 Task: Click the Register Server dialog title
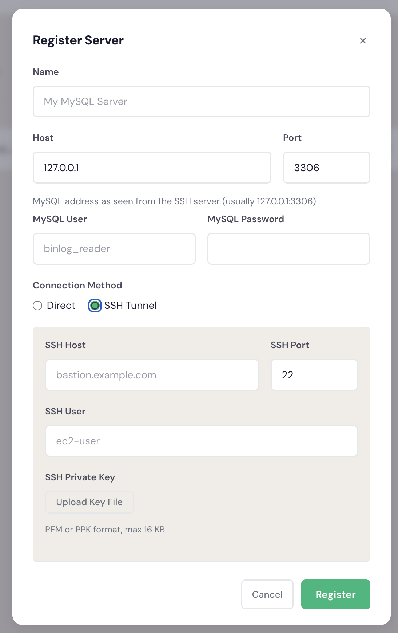78,40
